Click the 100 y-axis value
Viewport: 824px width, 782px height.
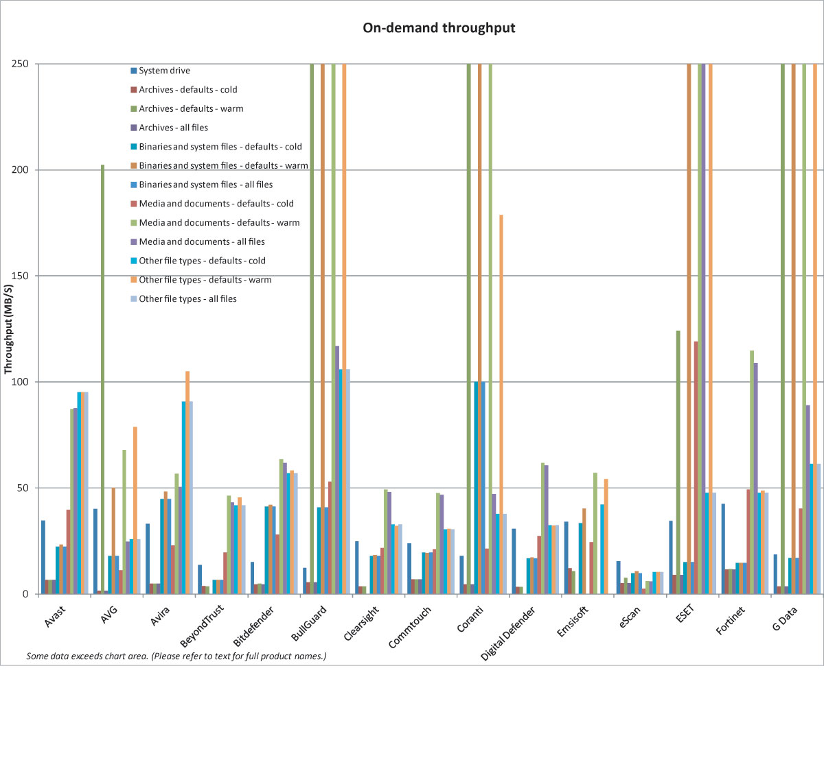click(20, 382)
